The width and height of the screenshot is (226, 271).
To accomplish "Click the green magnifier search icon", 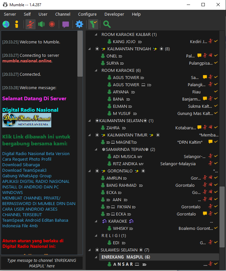I will pyautogui.click(x=107, y=24).
